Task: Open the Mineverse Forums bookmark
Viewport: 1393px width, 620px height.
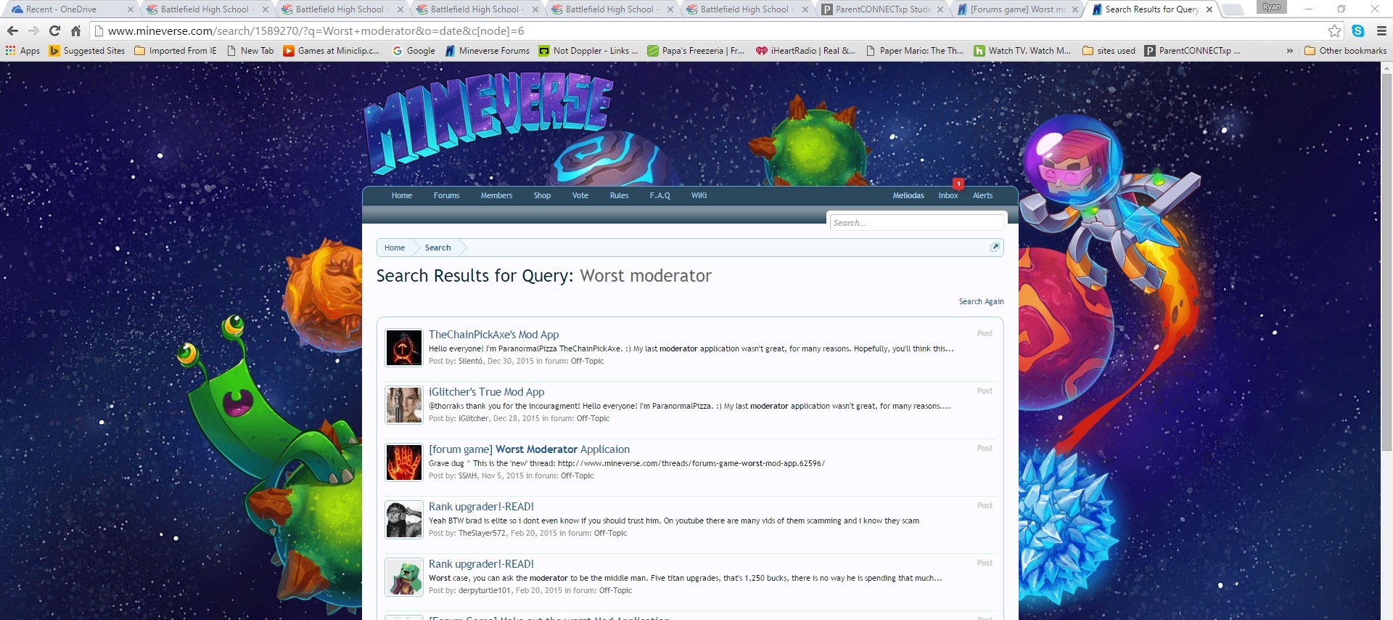Action: 487,51
